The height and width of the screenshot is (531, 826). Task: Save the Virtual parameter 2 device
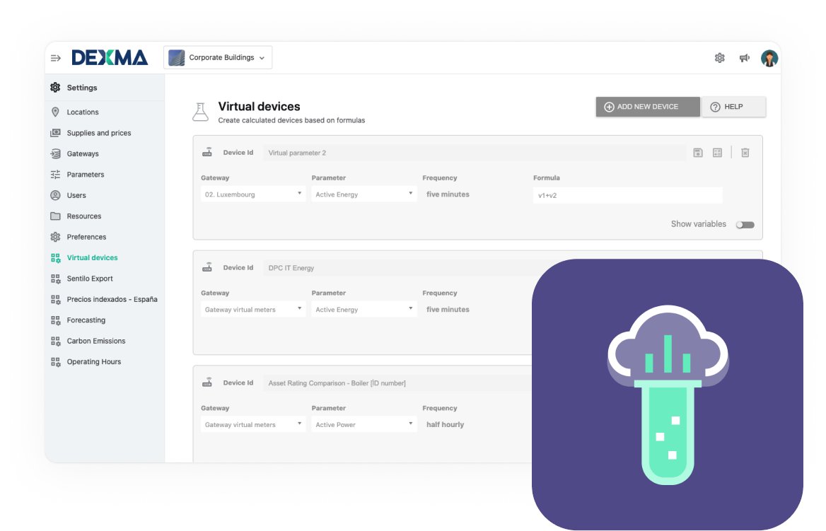tap(698, 152)
